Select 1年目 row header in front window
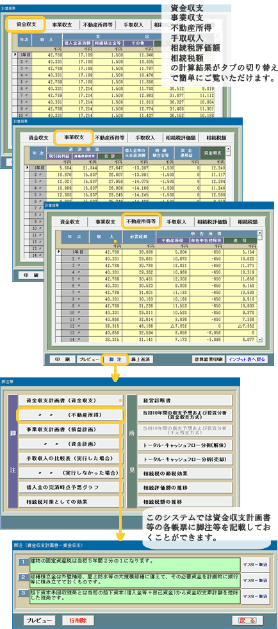The image size is (278, 629). point(75,252)
